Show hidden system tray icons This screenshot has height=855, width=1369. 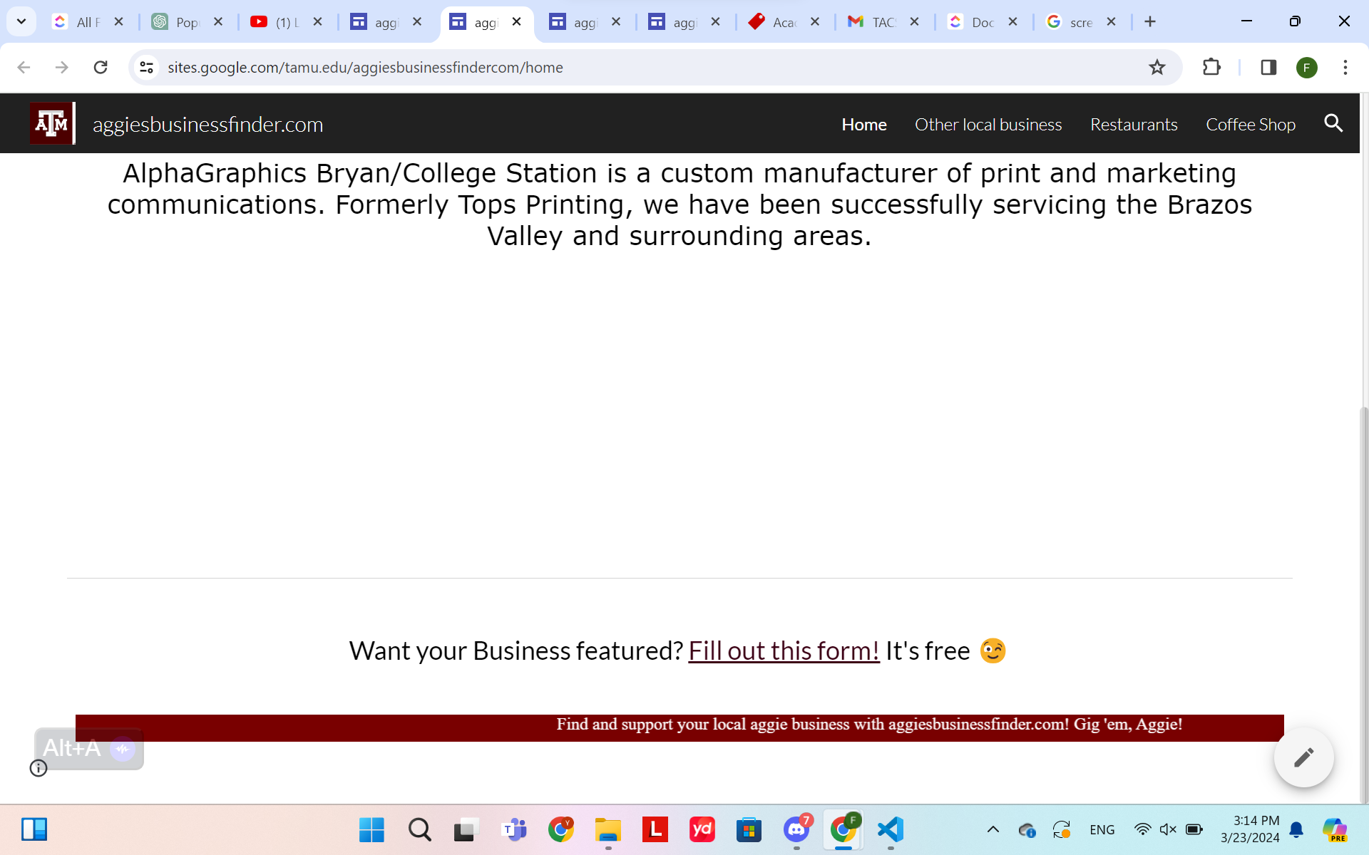(993, 829)
